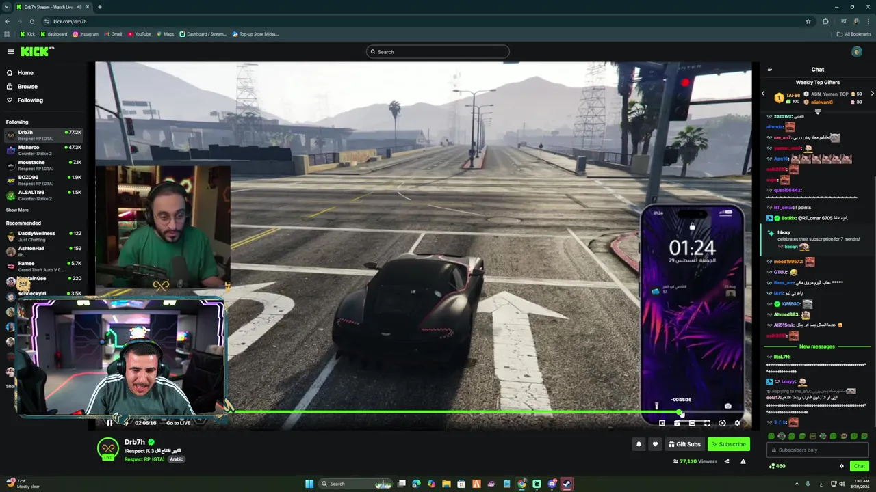Open Drb7h channel in following list

click(44, 135)
